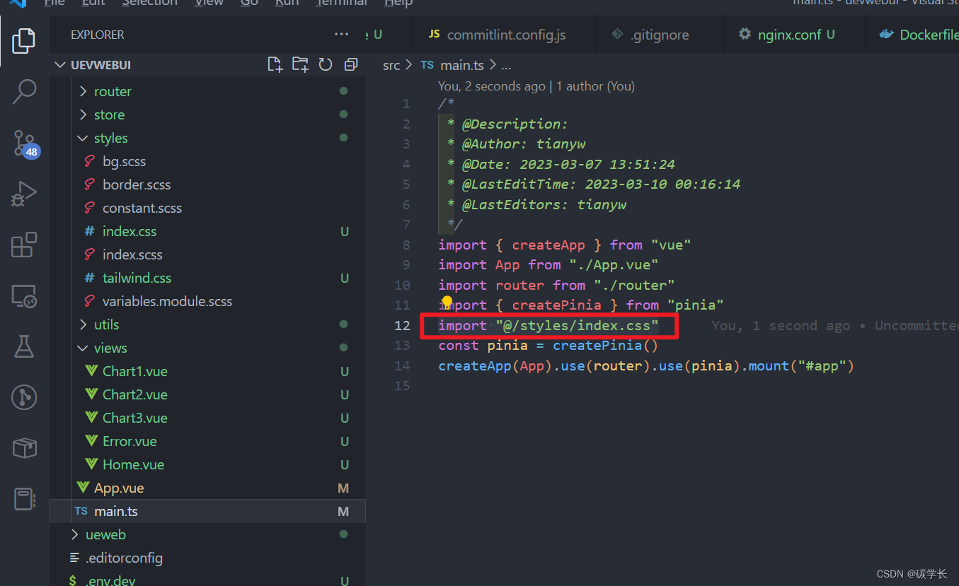This screenshot has width=959, height=586.
Task: Click New Folder icon in Explorer header
Action: click(x=300, y=65)
